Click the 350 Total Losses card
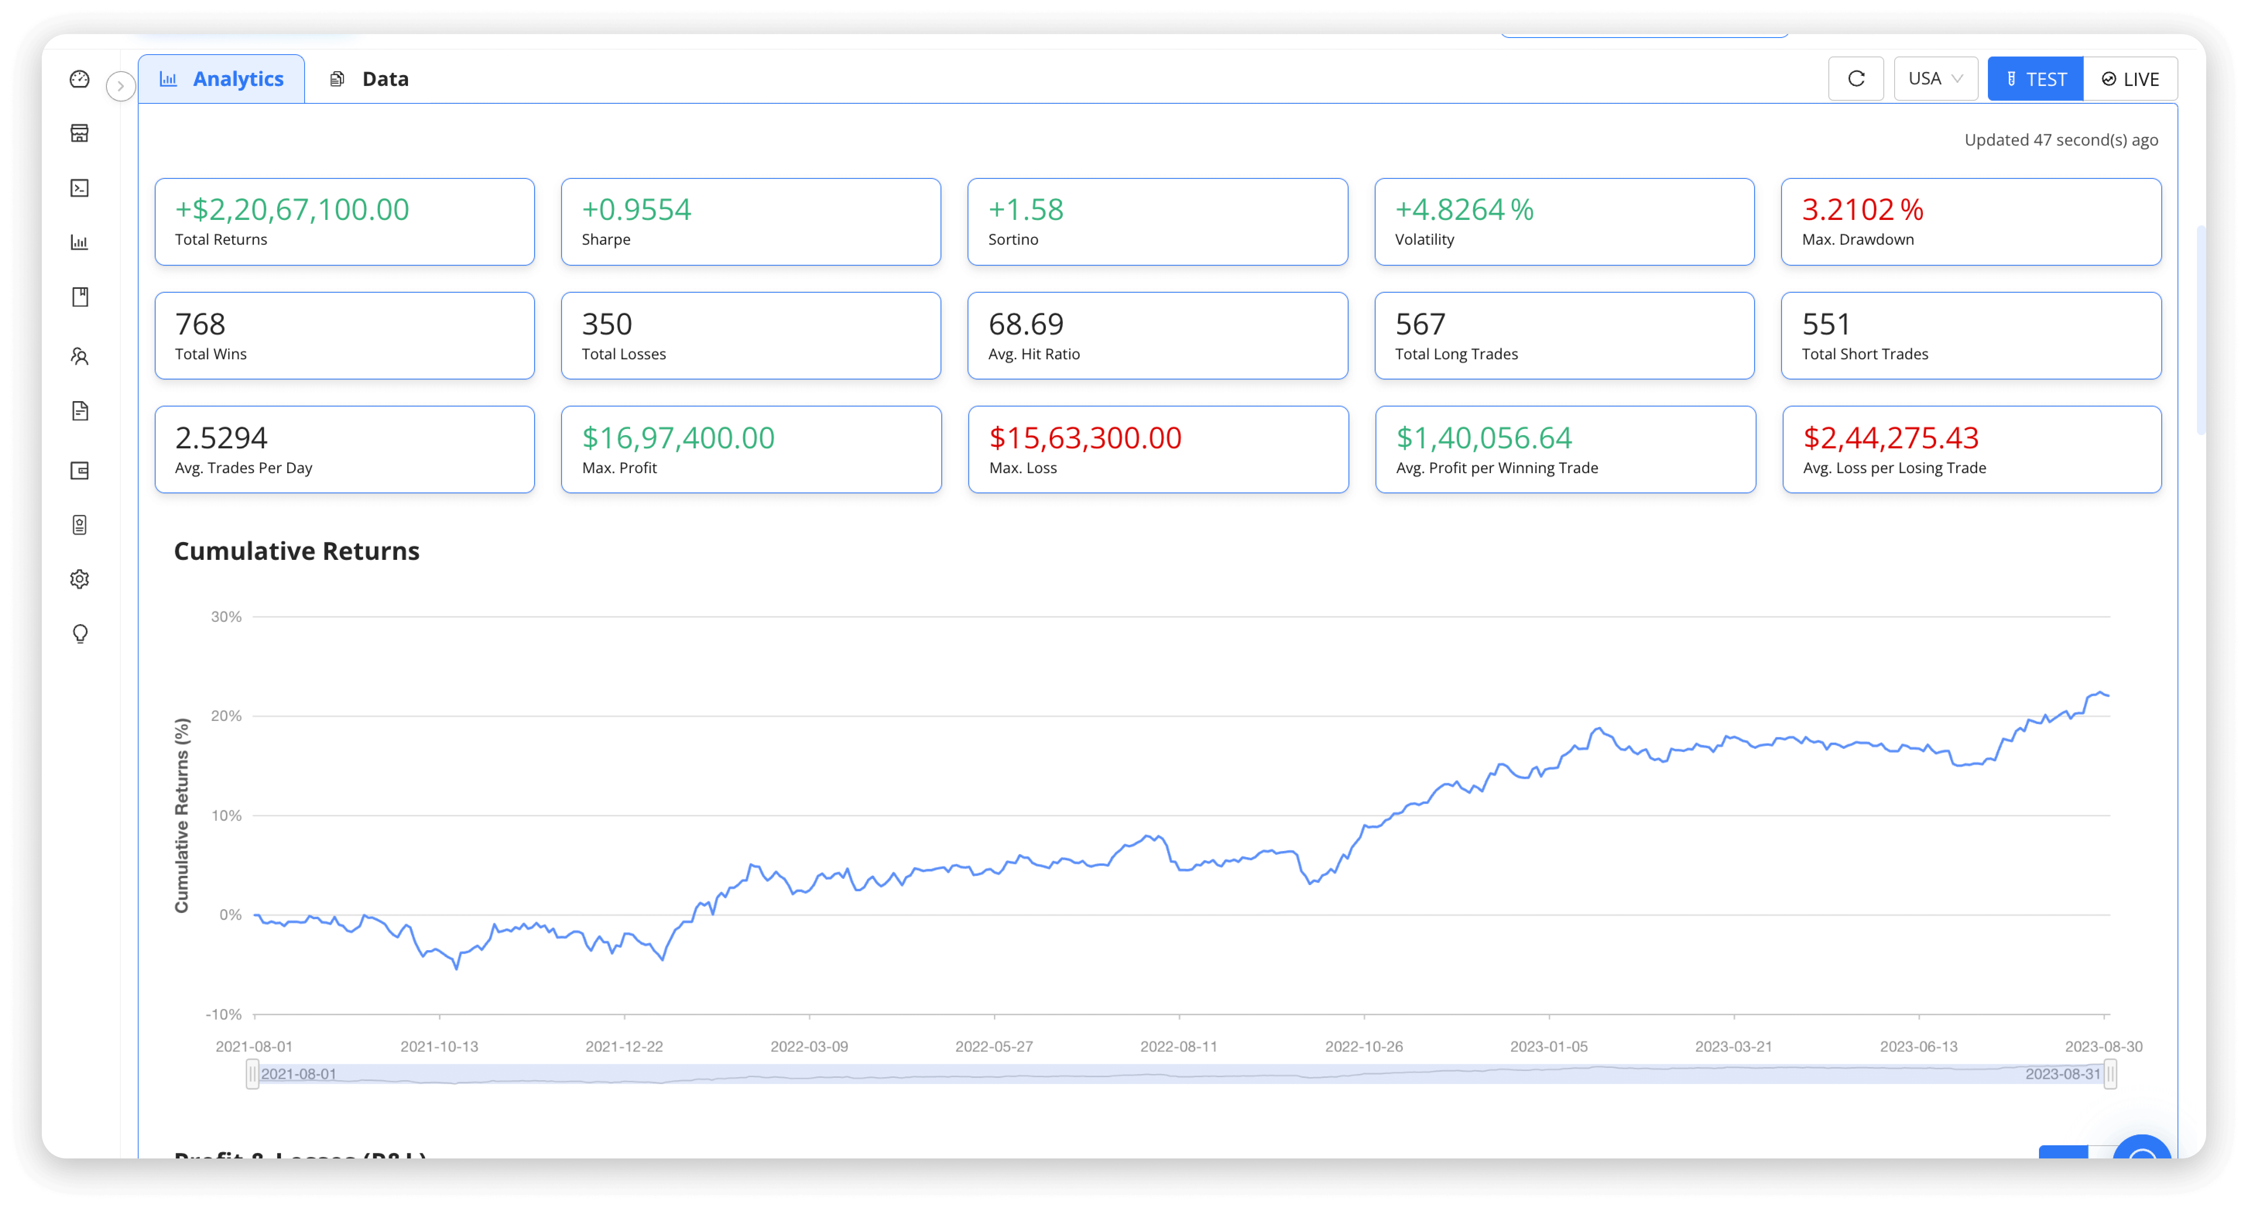This screenshot has width=2248, height=1208. pos(750,335)
